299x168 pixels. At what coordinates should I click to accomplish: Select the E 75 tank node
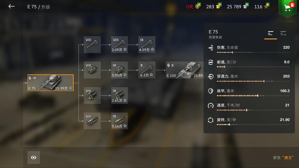(50, 83)
